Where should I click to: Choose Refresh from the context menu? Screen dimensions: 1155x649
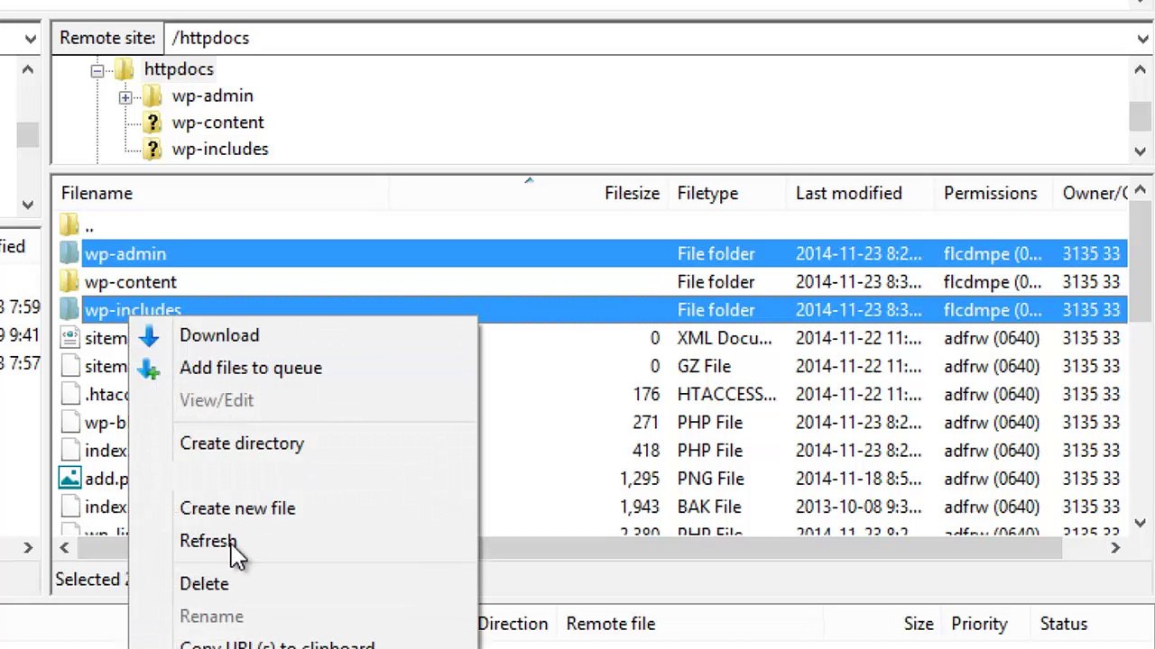point(208,541)
